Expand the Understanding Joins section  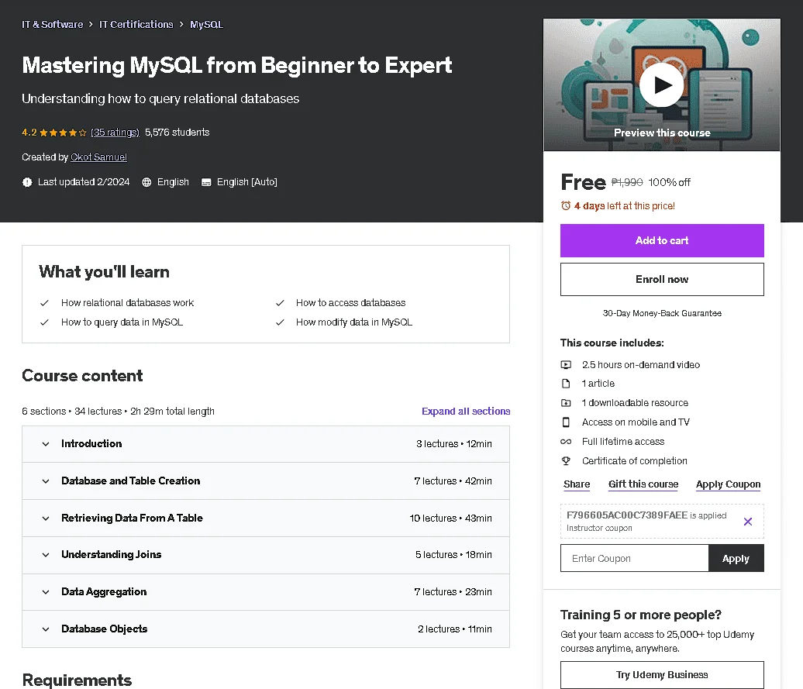266,555
